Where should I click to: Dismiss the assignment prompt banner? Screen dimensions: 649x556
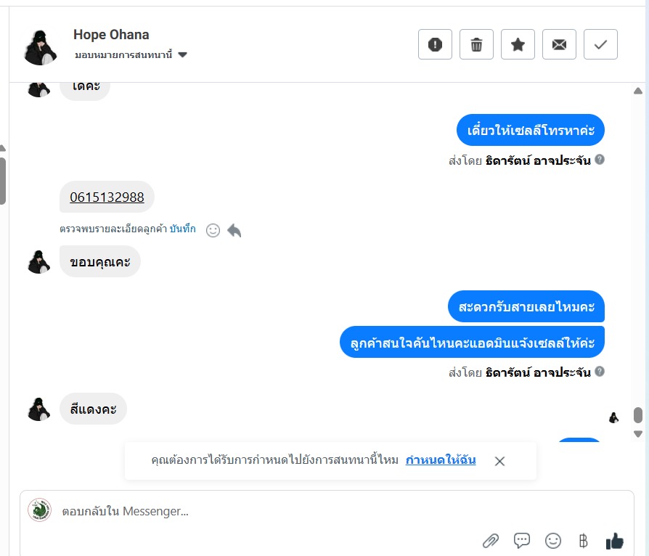(499, 461)
